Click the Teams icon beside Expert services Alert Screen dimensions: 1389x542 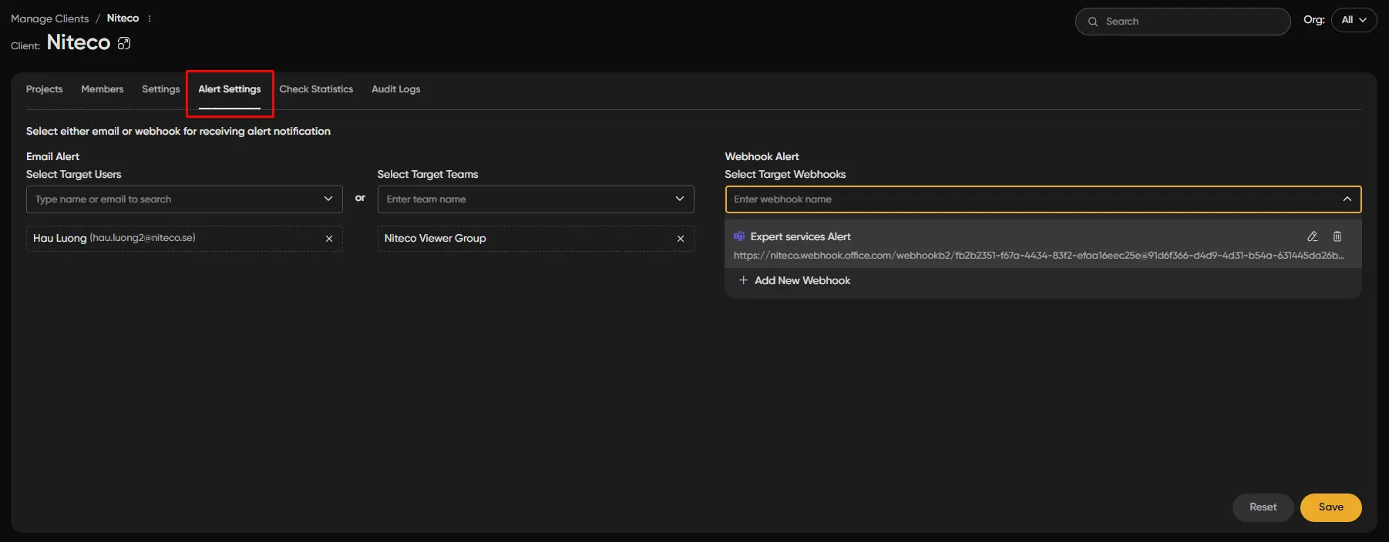click(x=739, y=236)
